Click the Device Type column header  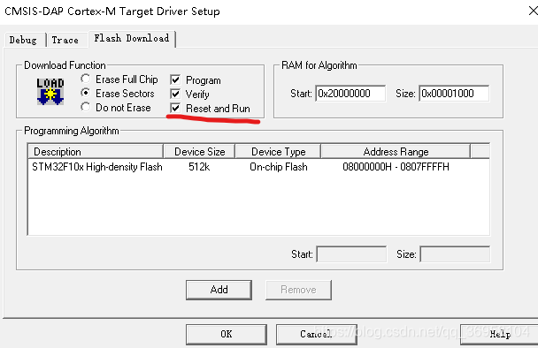(x=278, y=152)
